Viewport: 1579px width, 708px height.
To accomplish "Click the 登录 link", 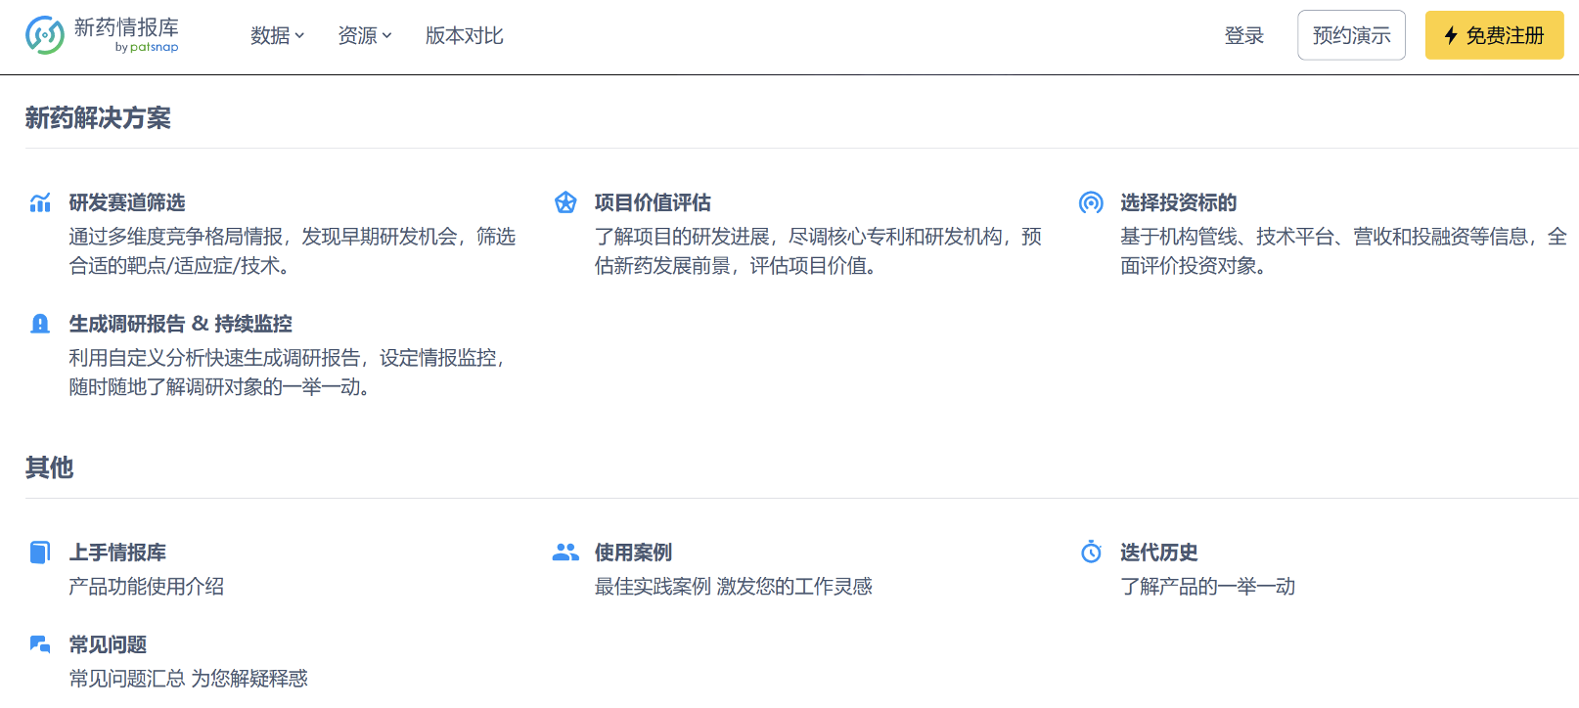I will pos(1243,36).
